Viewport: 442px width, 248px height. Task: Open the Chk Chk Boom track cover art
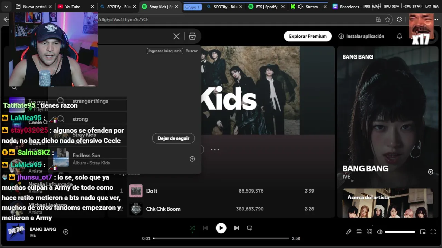click(136, 209)
